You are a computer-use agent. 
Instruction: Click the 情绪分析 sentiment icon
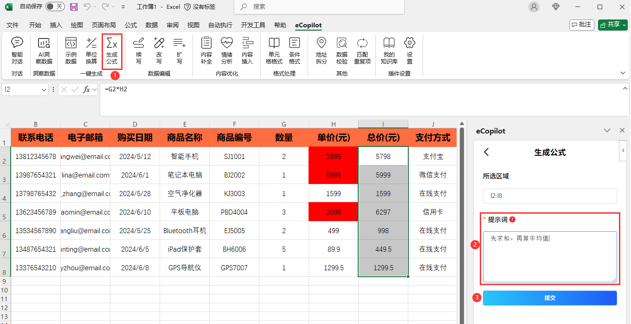click(x=226, y=51)
